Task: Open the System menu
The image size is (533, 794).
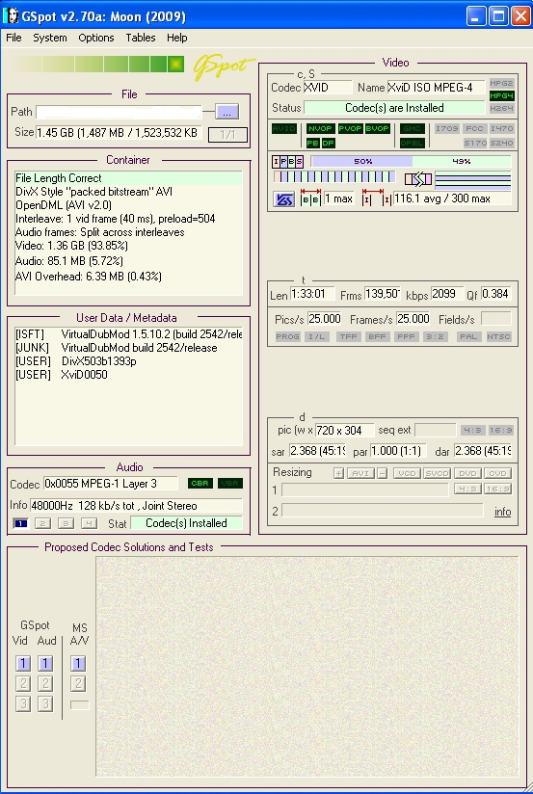Action: pos(50,38)
